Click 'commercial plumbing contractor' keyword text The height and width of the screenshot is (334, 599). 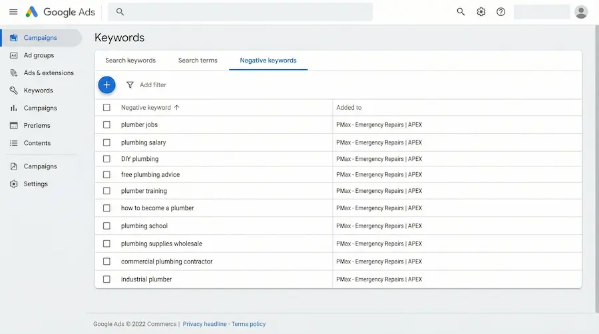coord(166,261)
